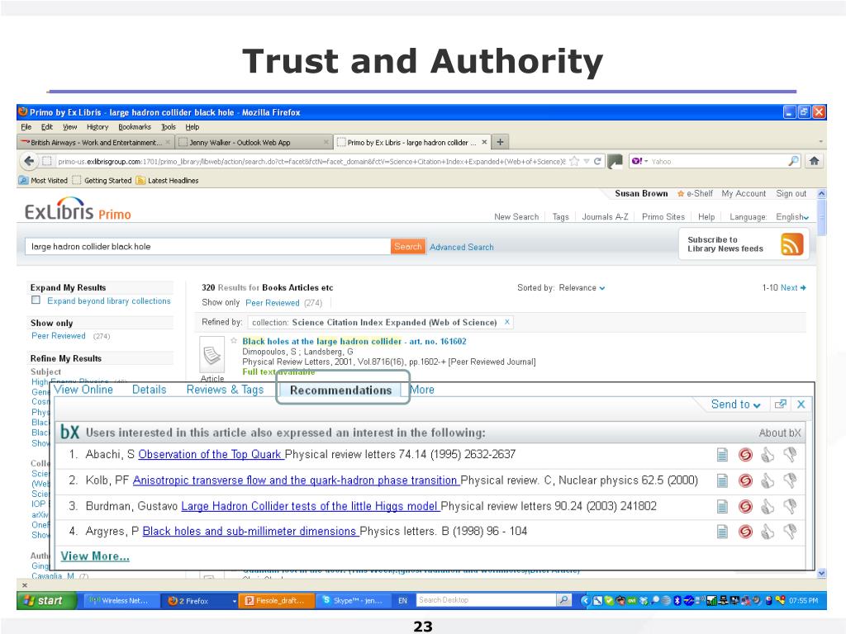Click the orange Search button
The height and width of the screenshot is (634, 846).
click(x=408, y=246)
